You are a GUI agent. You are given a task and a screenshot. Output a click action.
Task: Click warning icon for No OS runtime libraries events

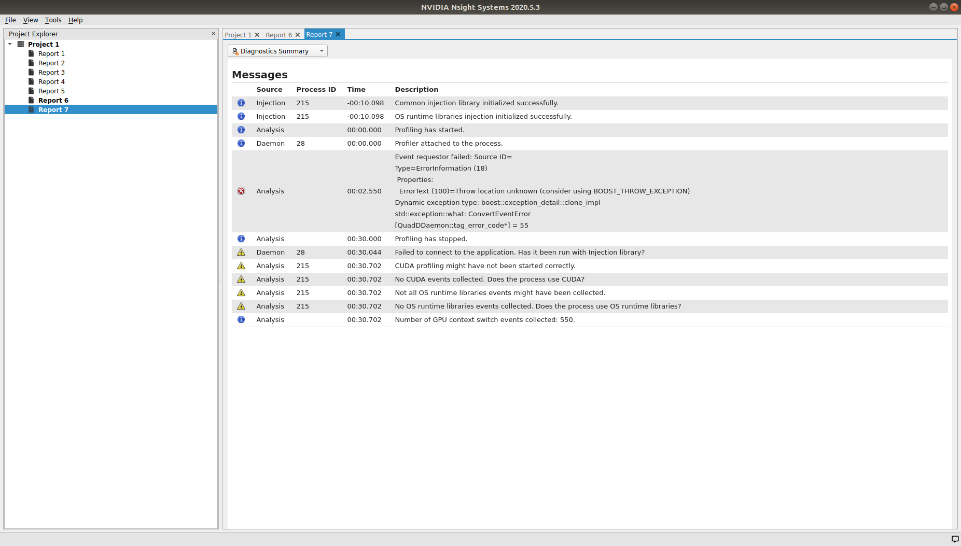(241, 306)
